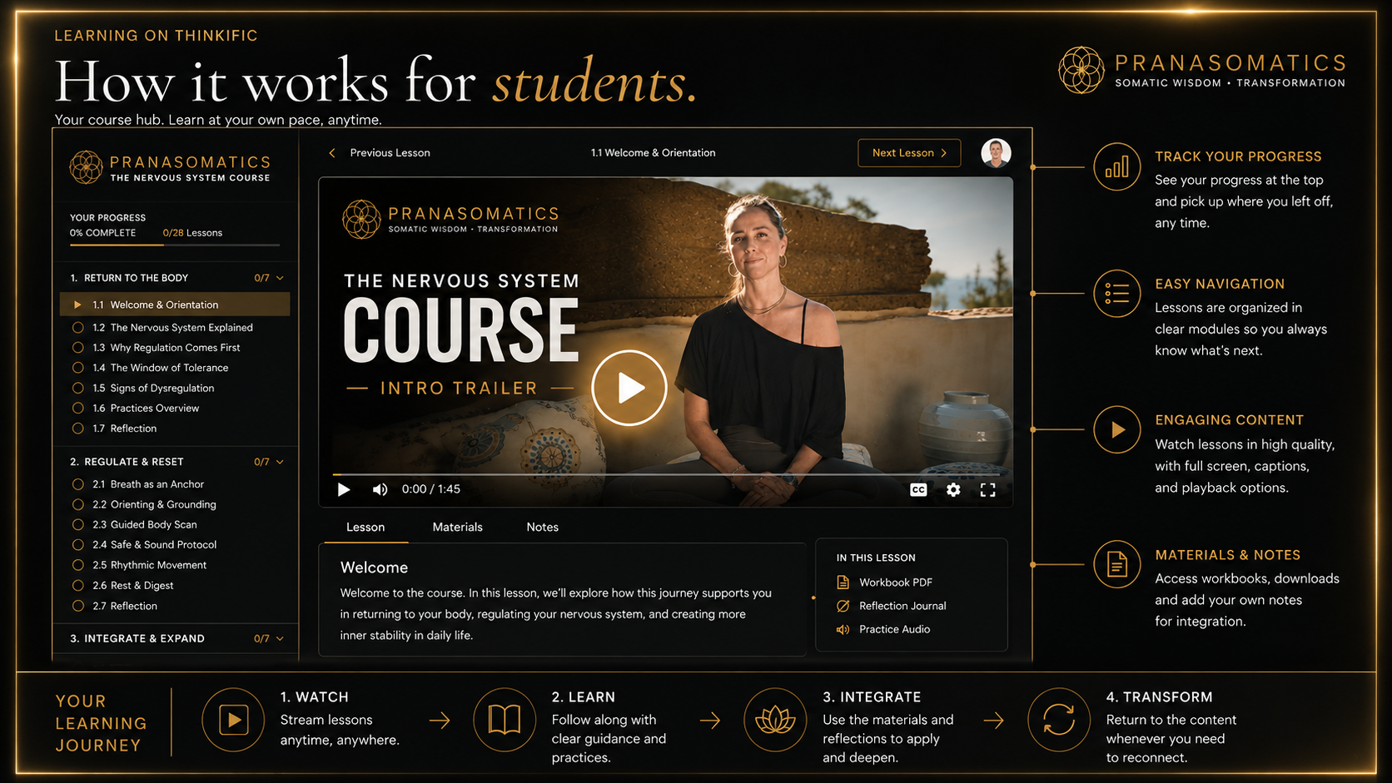
Task: Turn on closed captions with the CC icon
Action: 918,490
